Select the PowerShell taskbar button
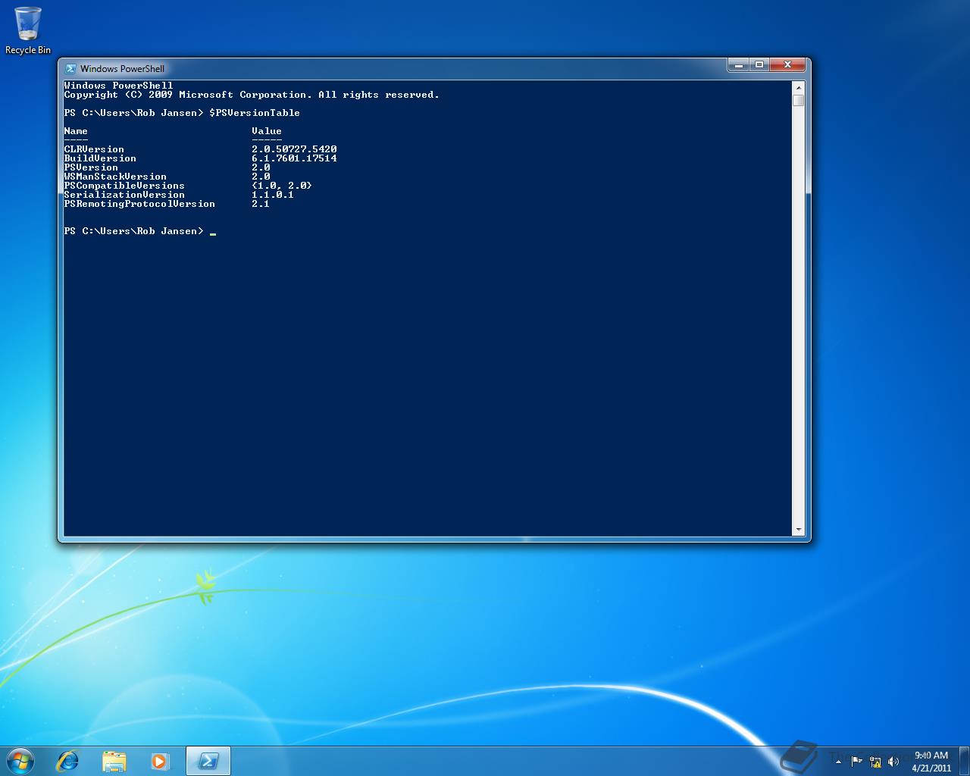970x776 pixels. point(208,761)
